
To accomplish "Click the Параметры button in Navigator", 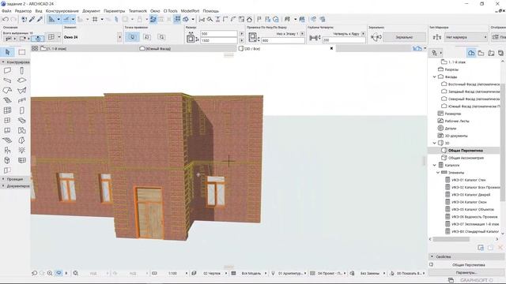I will (466, 272).
